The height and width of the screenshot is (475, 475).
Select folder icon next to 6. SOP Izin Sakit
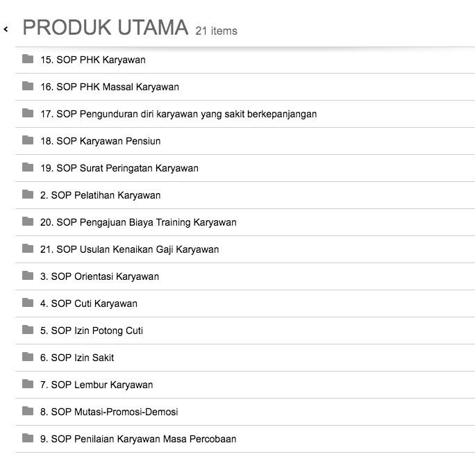[28, 357]
